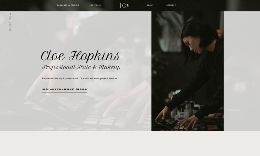Open the Packages & Pricing page
This screenshot has height=156, width=260.
click(x=68, y=5)
